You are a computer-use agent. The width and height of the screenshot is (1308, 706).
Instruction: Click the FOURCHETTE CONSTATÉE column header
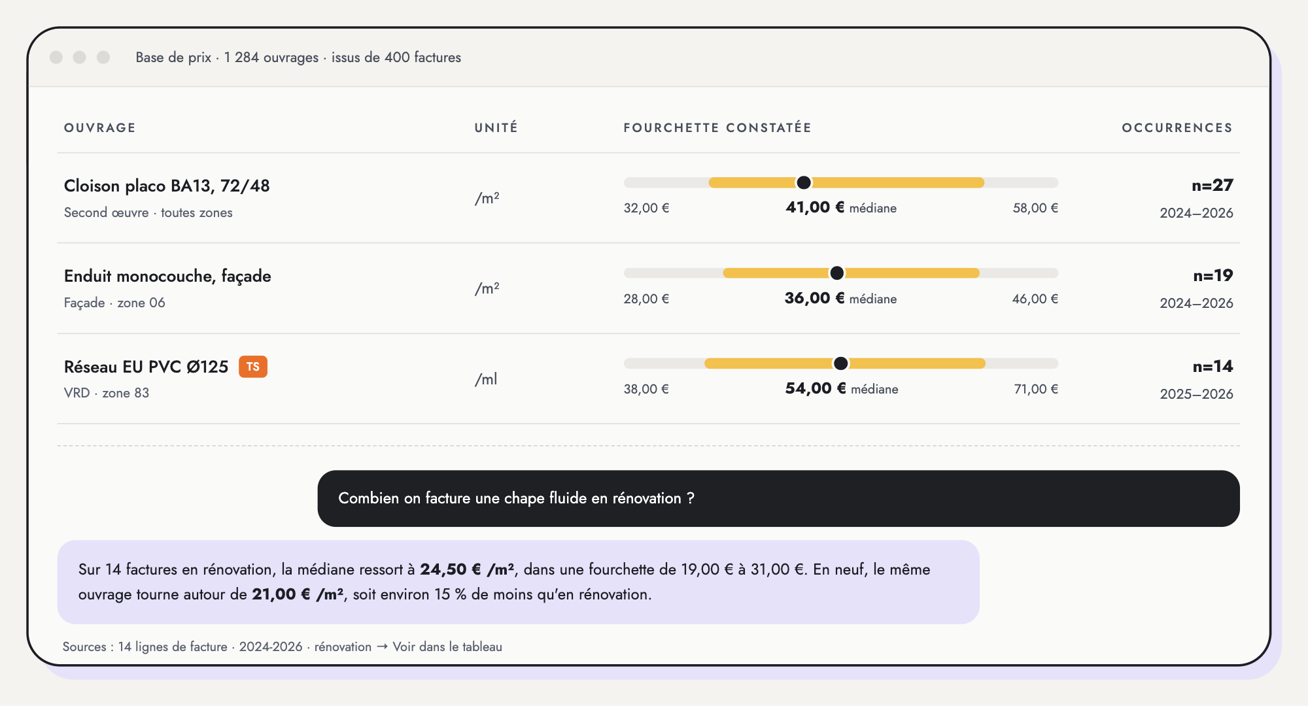point(717,127)
